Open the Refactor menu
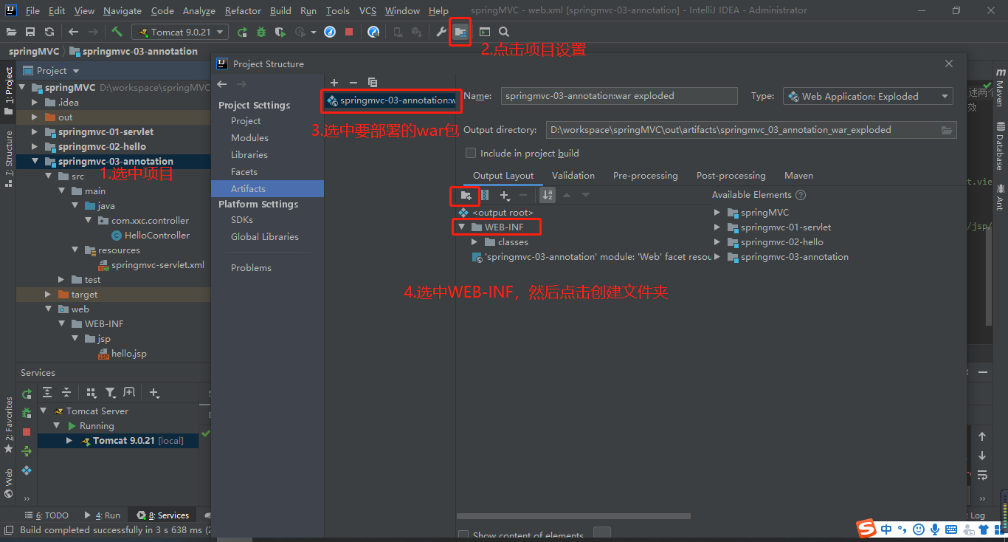 point(243,11)
